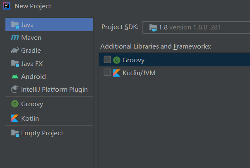Click the Groovy label in frameworks list
This screenshot has width=250, height=168.
pos(133,60)
